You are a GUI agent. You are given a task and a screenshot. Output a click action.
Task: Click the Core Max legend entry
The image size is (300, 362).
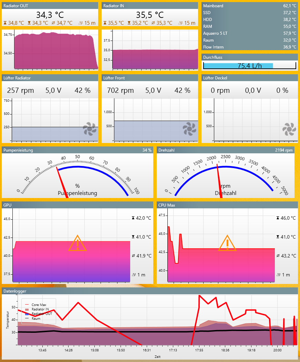39,305
